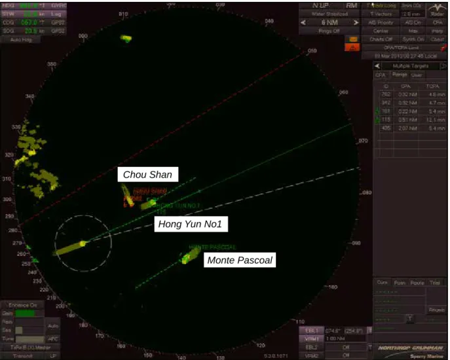Select target row with TCPA 12.1 min
The image size is (450, 360).
(x=413, y=120)
